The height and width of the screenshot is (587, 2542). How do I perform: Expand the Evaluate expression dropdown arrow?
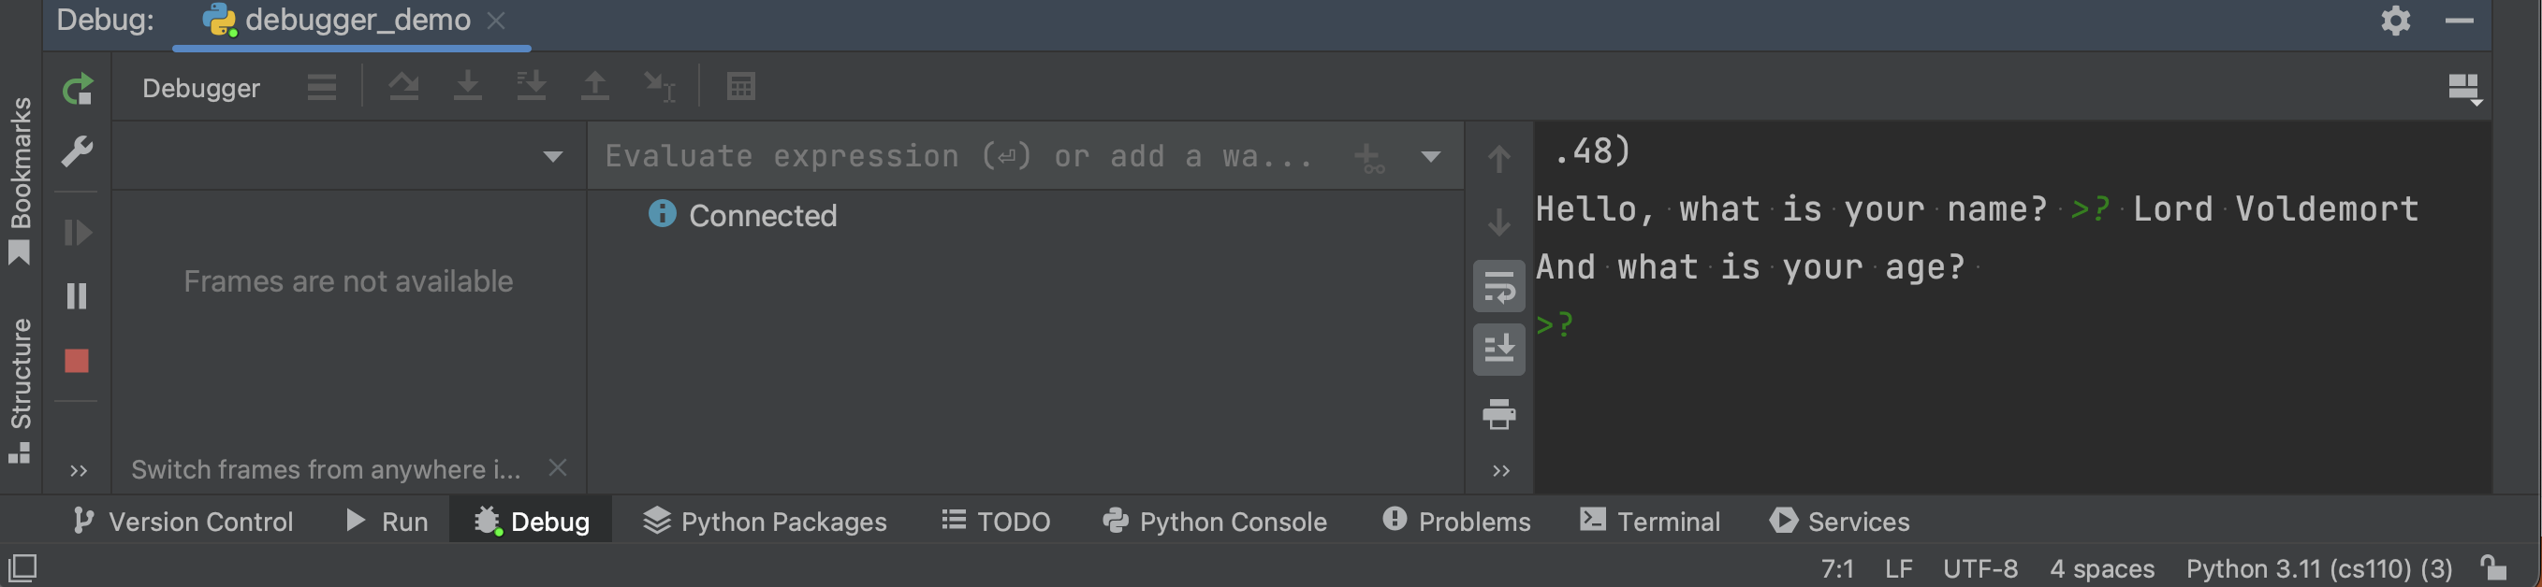pos(1431,155)
